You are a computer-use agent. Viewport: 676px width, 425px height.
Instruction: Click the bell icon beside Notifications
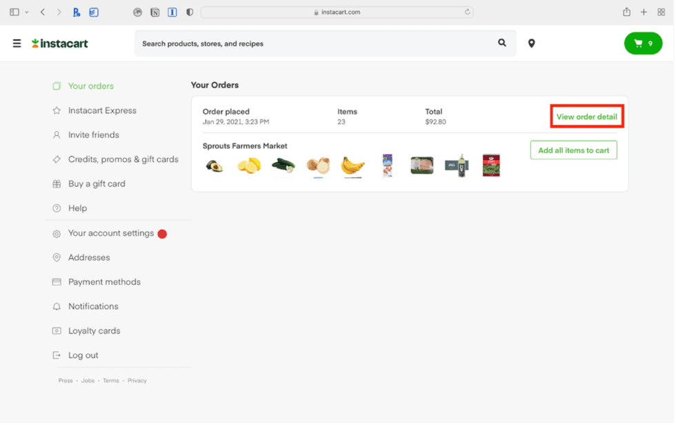point(57,306)
